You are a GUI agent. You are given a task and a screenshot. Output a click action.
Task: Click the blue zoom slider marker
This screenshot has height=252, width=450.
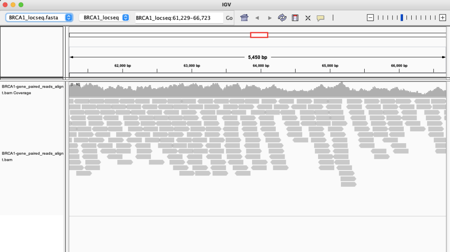[402, 18]
